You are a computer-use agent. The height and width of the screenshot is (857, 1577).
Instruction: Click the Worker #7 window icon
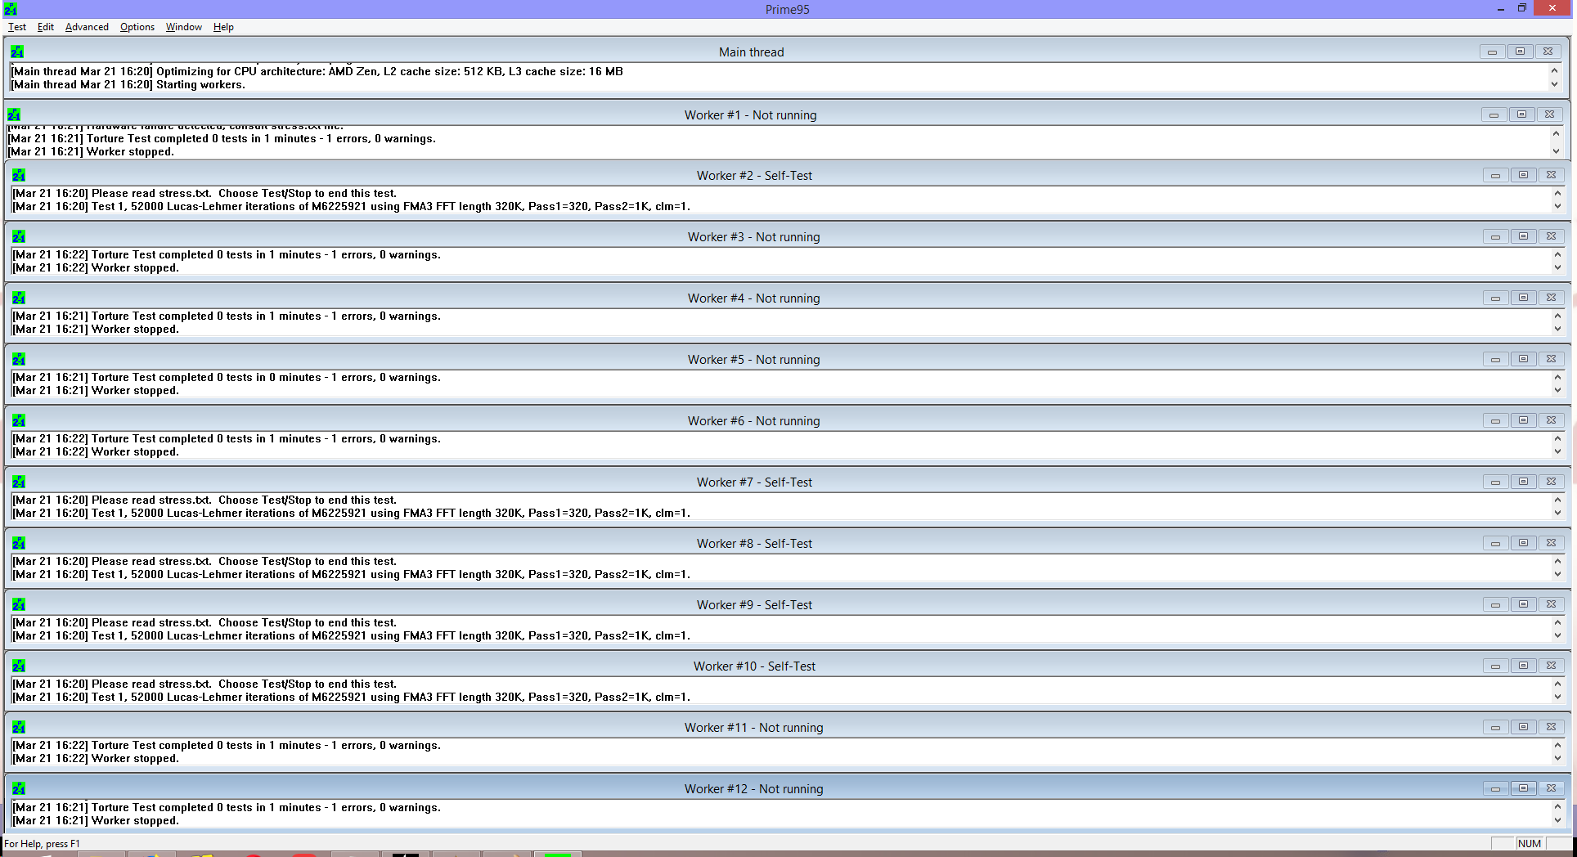point(19,482)
